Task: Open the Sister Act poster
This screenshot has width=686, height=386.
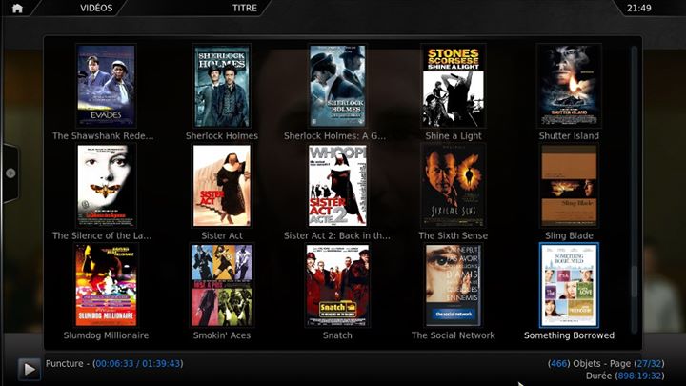Action: [222, 186]
